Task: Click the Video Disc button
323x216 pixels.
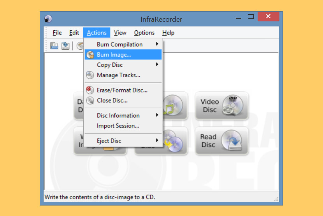Action: coord(222,106)
